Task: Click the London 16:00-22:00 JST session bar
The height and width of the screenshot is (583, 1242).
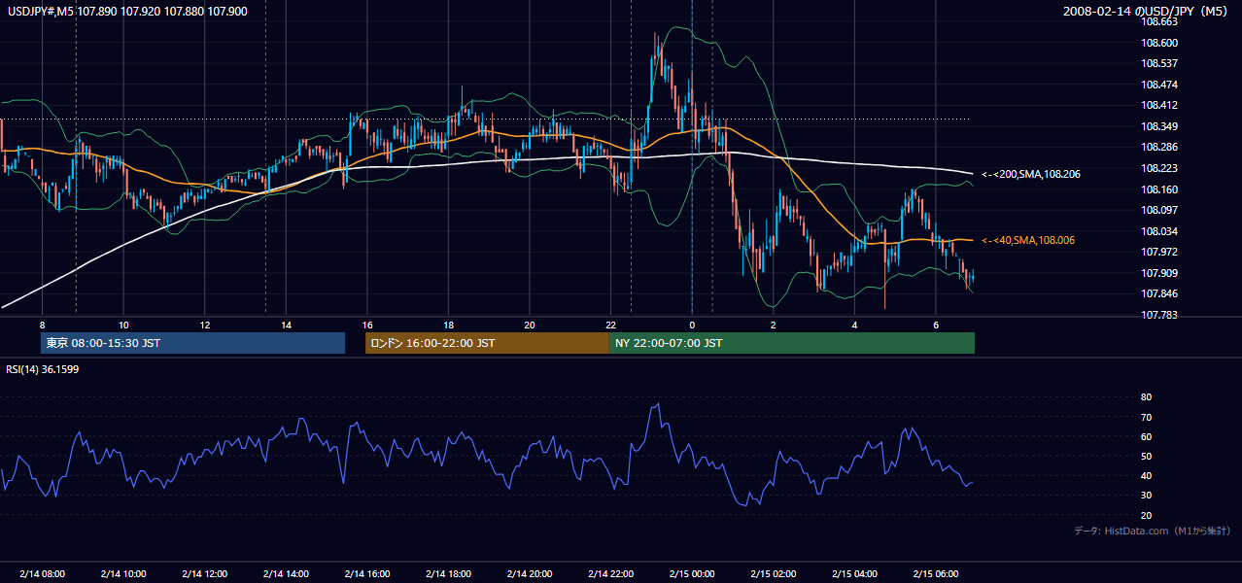Action: [487, 343]
